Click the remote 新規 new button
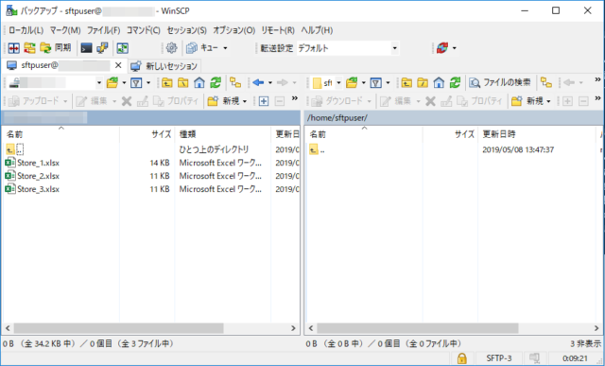The width and height of the screenshot is (605, 366). tap(527, 101)
